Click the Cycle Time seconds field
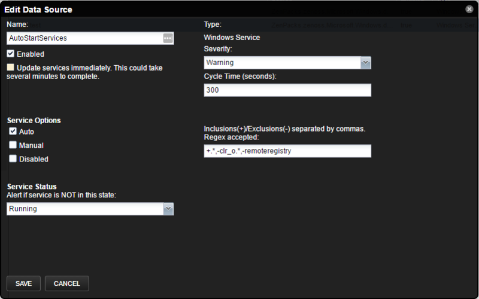The width and height of the screenshot is (479, 299). 287,90
